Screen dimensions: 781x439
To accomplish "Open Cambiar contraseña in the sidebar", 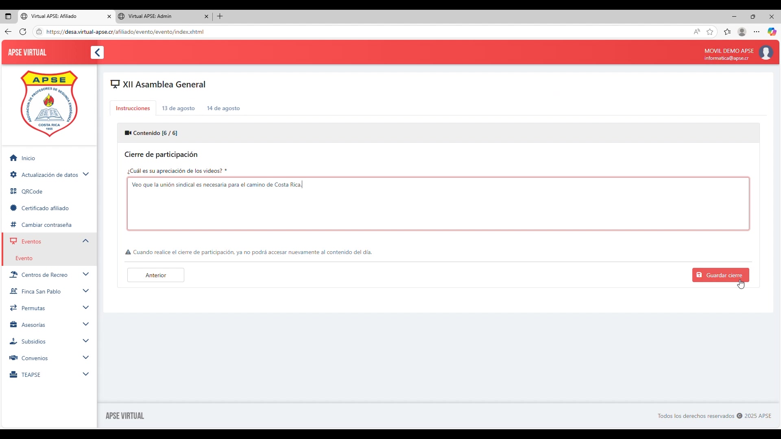I will [x=46, y=225].
